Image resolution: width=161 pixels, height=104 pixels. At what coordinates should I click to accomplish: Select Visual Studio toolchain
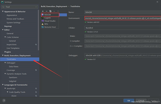pyautogui.click(x=50, y=21)
